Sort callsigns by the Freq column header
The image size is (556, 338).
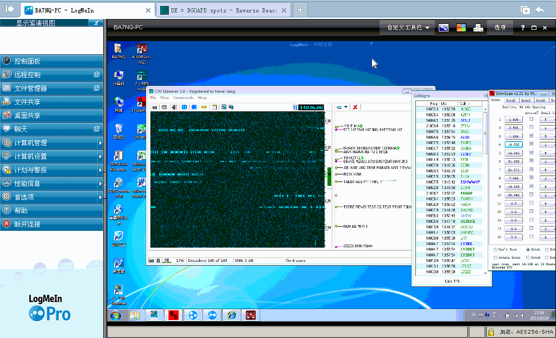[x=428, y=104]
